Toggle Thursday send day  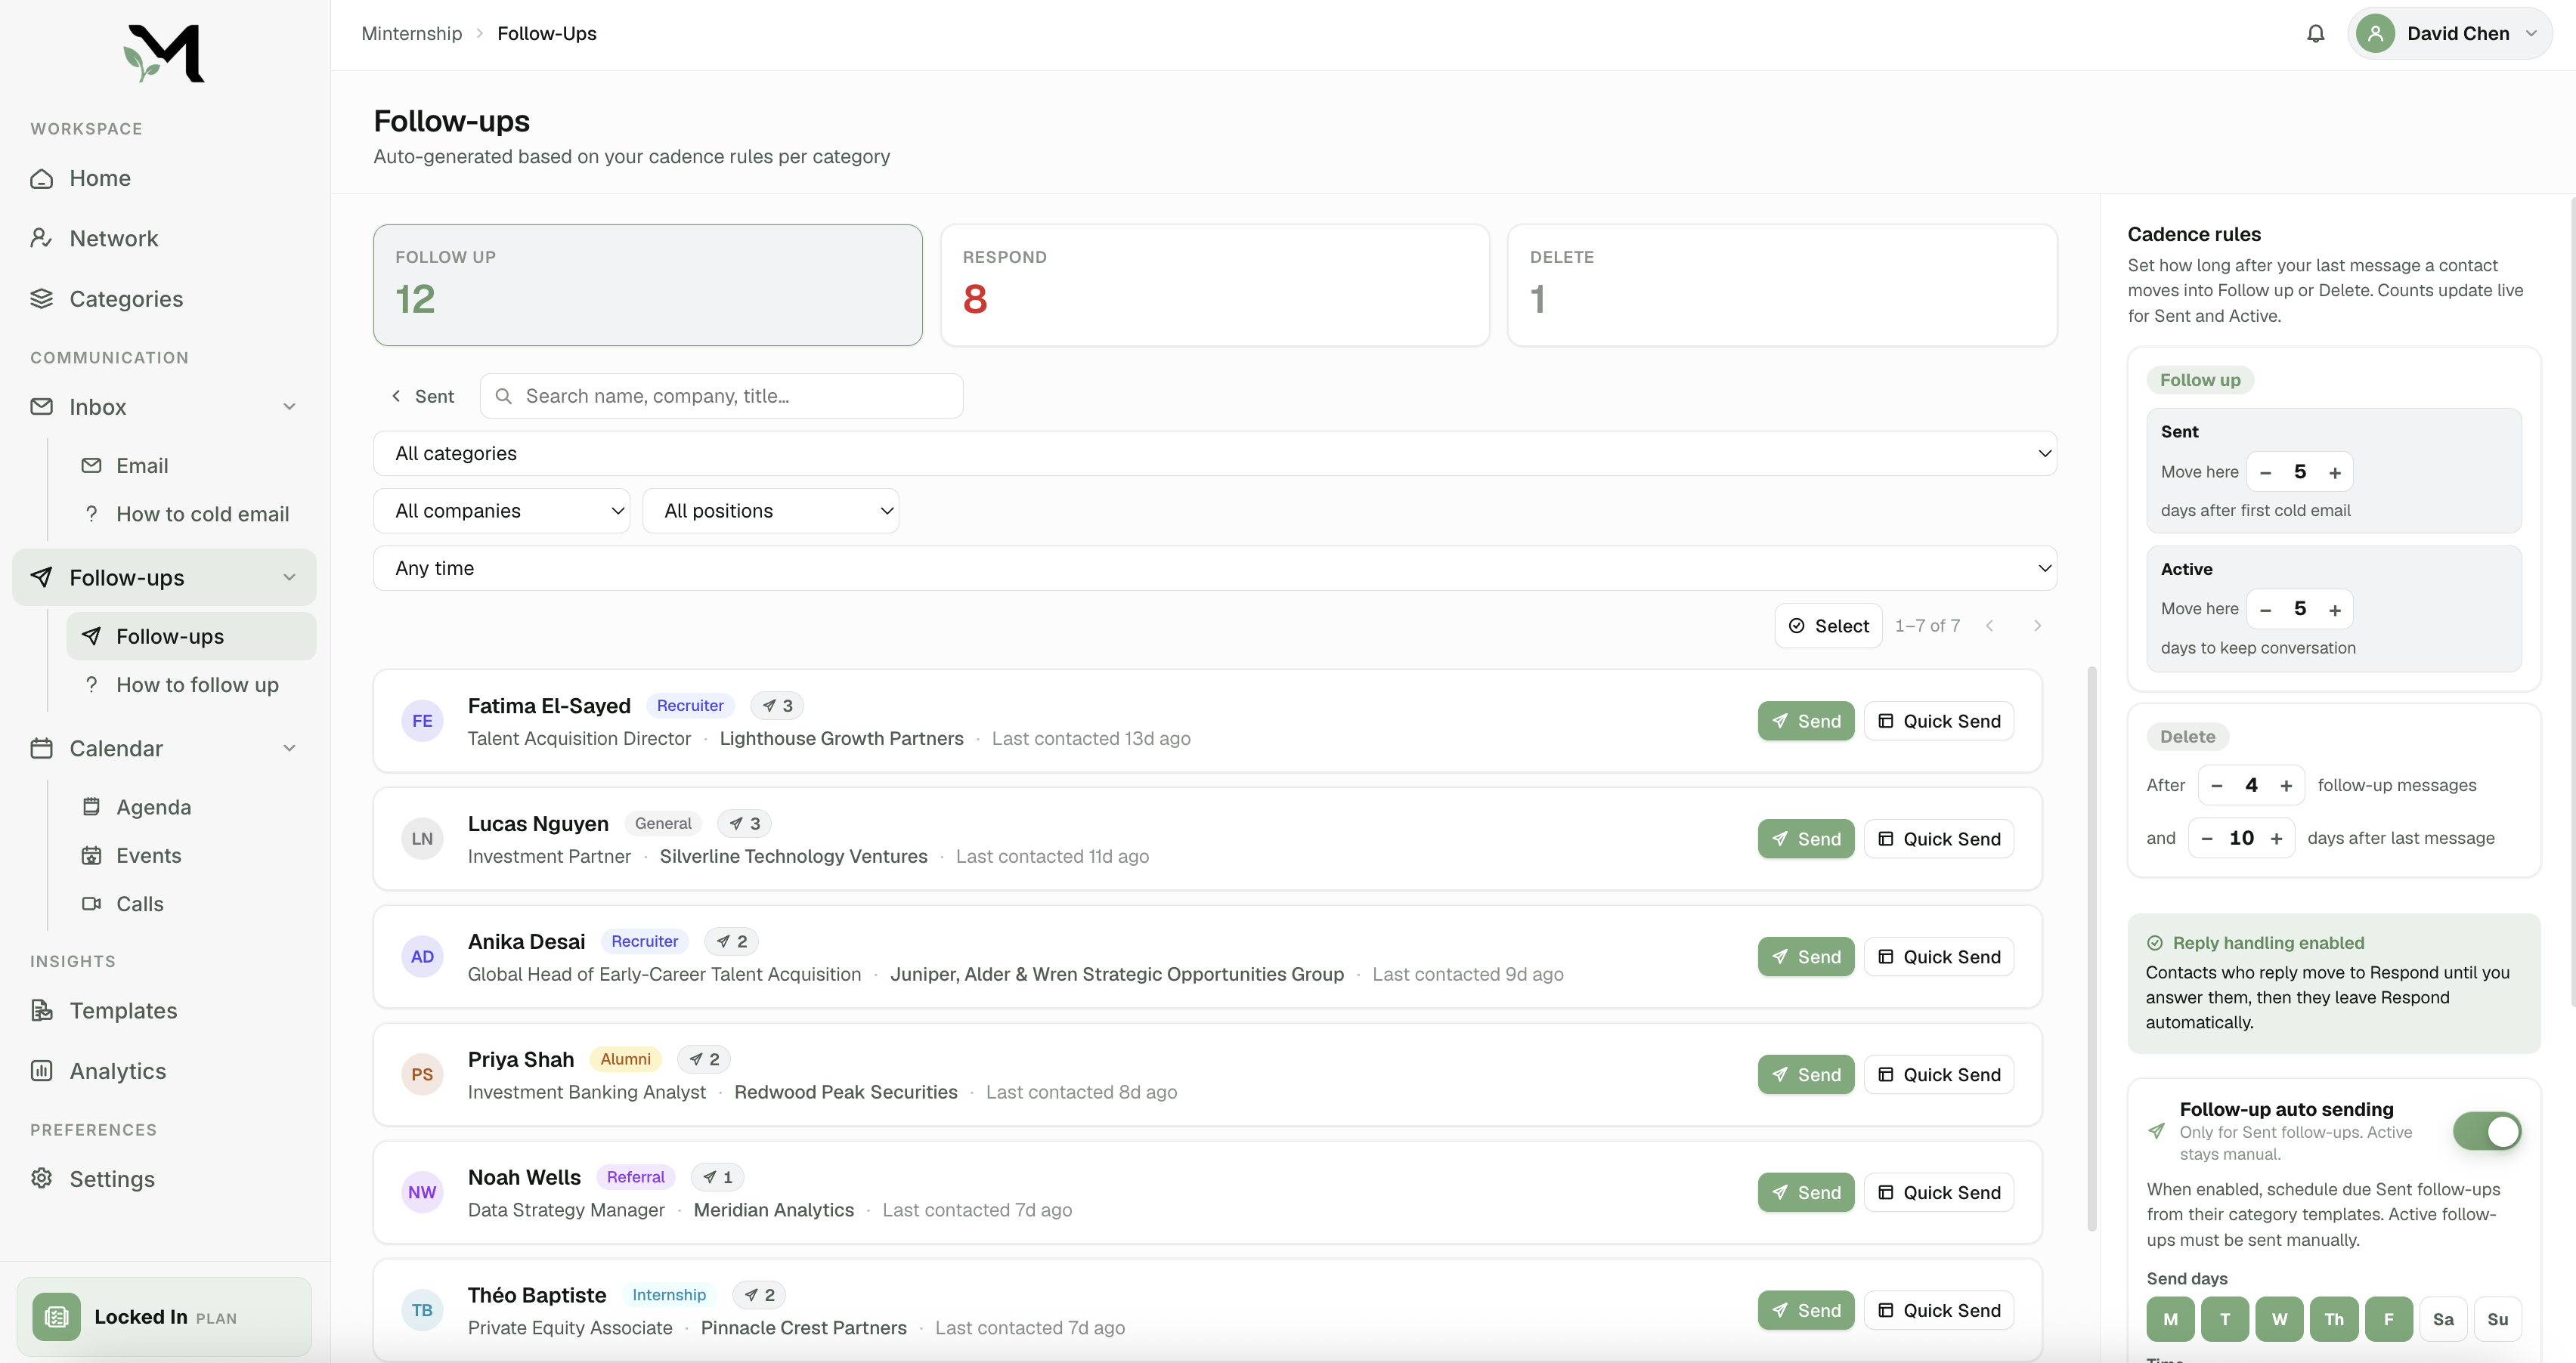coord(2334,1319)
